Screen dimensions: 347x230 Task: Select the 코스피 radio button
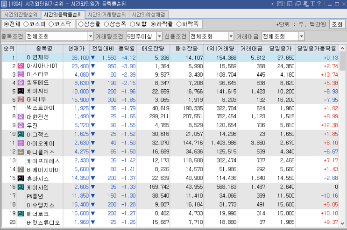tap(26, 24)
